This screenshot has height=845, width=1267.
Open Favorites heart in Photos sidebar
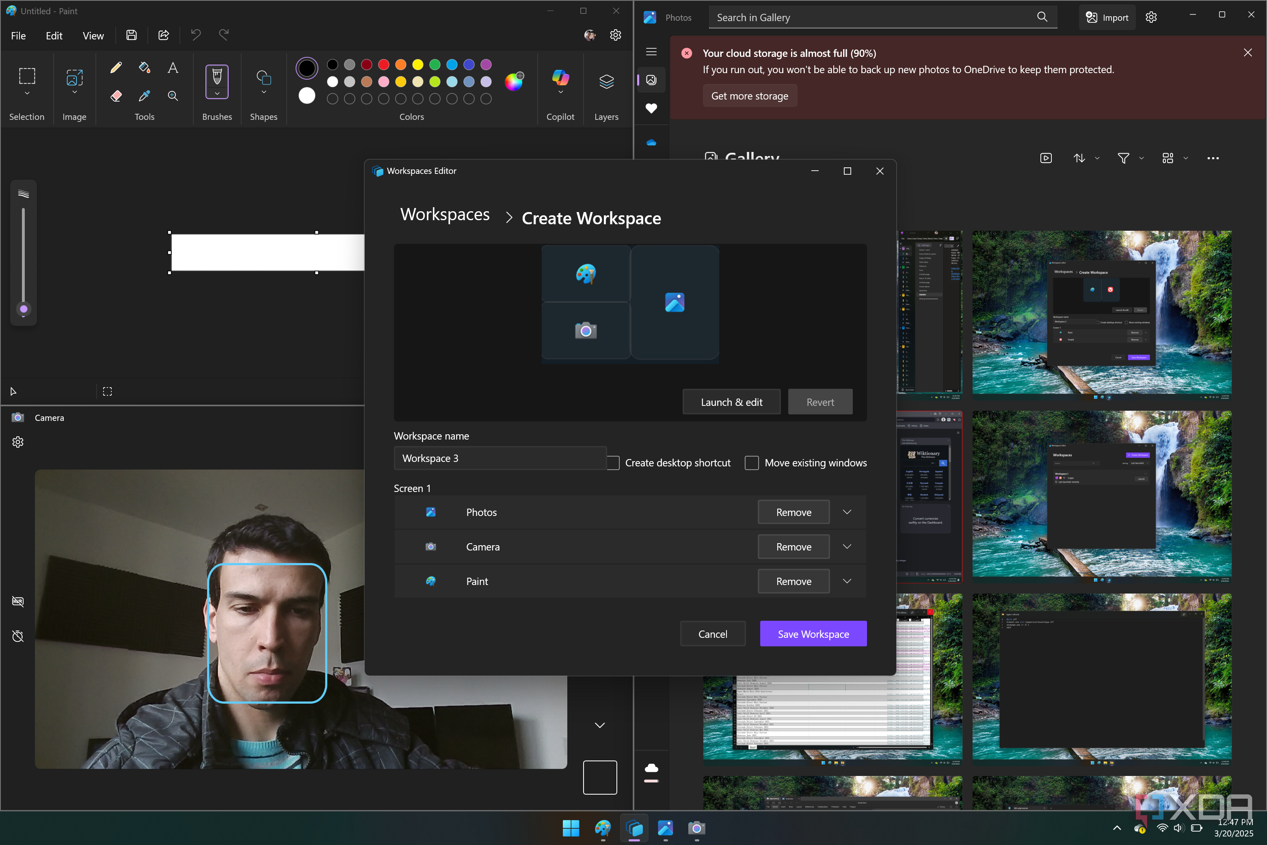[x=651, y=108]
